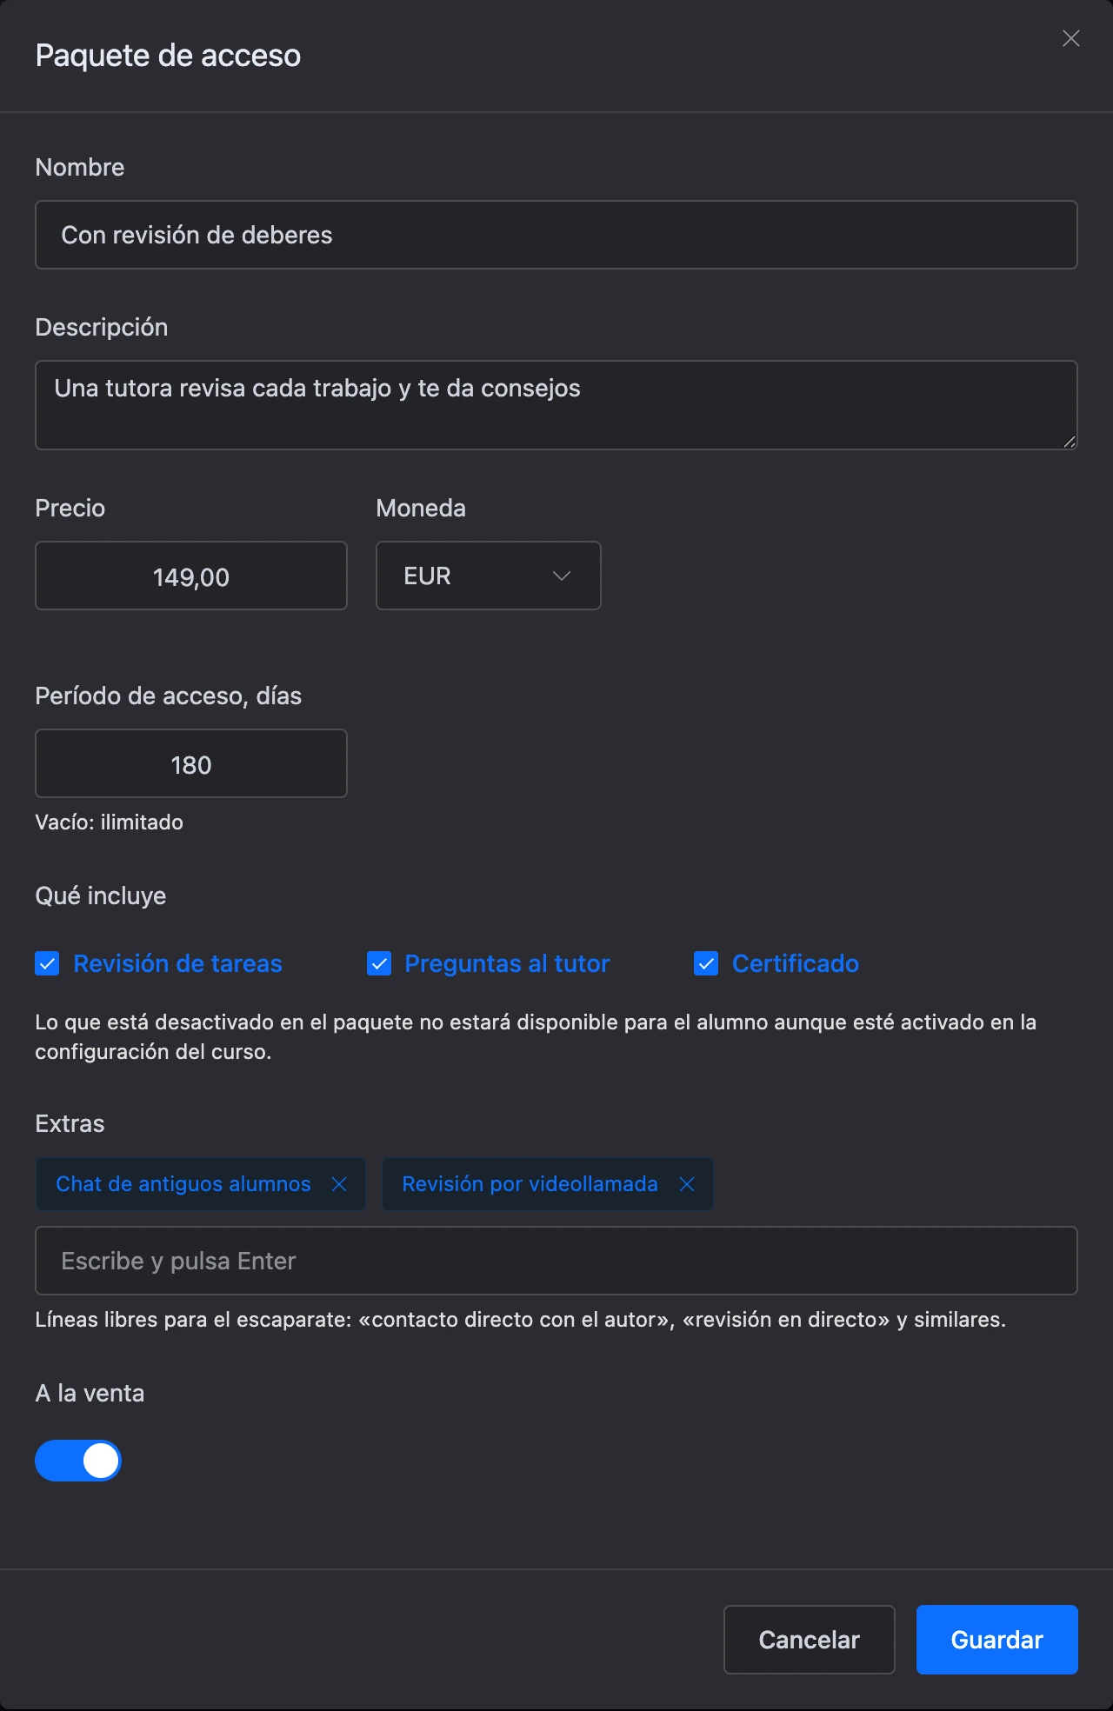
Task: Turn off the 'A la venta' switch
Action: [78, 1461]
